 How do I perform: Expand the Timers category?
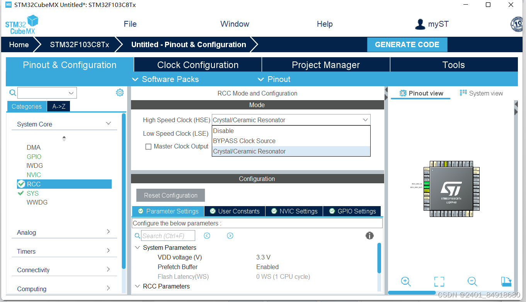tap(108, 251)
